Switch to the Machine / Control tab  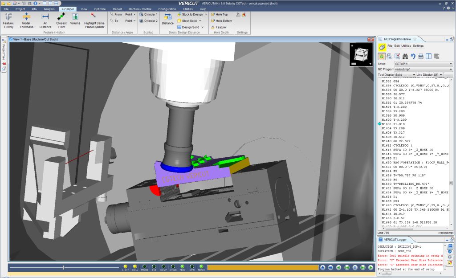click(140, 9)
